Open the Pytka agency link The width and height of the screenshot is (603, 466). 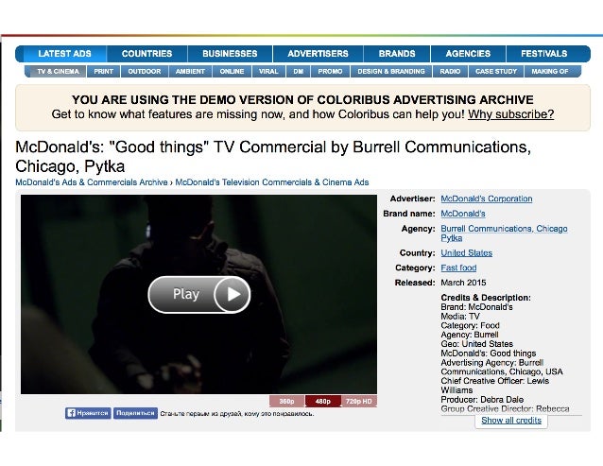point(452,238)
